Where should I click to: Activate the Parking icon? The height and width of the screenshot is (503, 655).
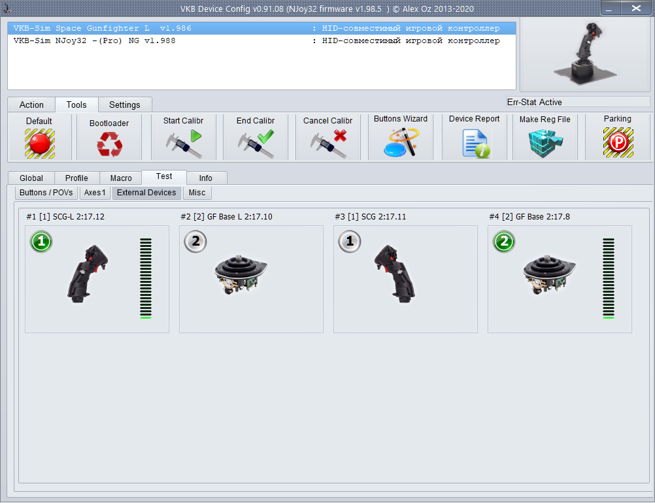(x=618, y=142)
